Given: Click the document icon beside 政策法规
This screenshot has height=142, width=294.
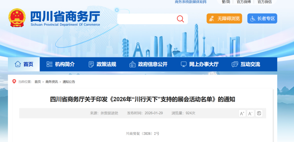Looking at the screenshot, I should point(91,64).
